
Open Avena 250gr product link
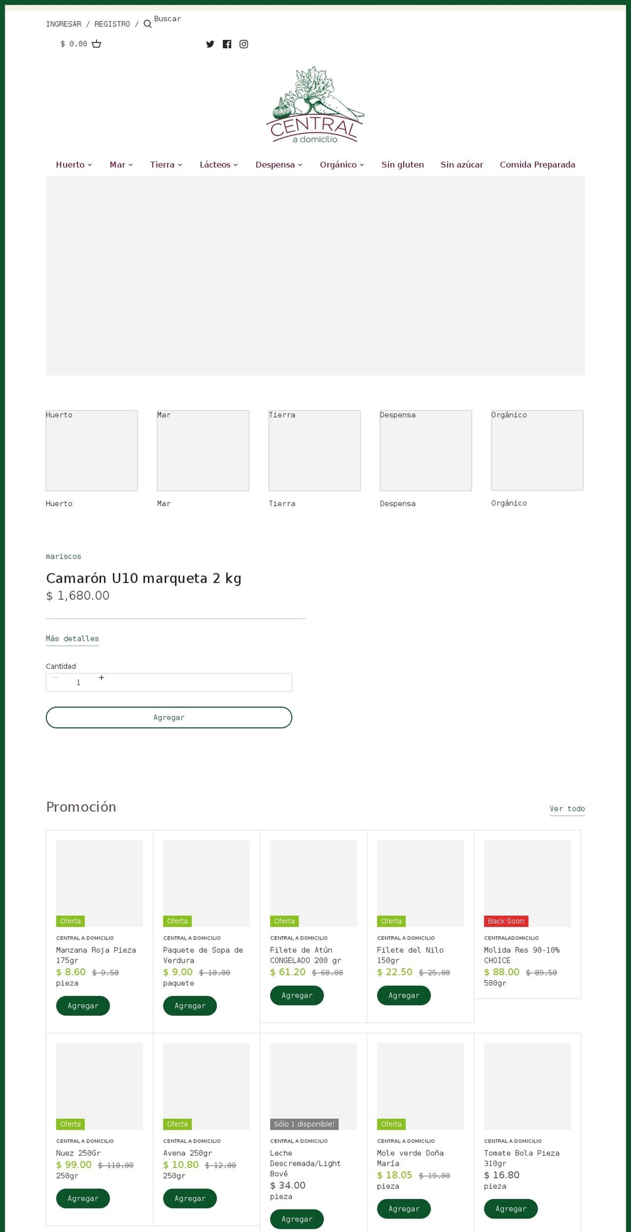[187, 1153]
